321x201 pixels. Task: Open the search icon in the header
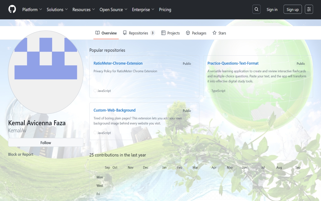click(x=256, y=9)
